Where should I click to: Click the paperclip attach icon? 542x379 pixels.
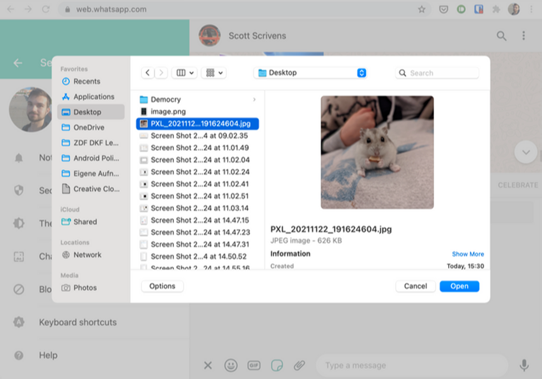pyautogui.click(x=299, y=365)
